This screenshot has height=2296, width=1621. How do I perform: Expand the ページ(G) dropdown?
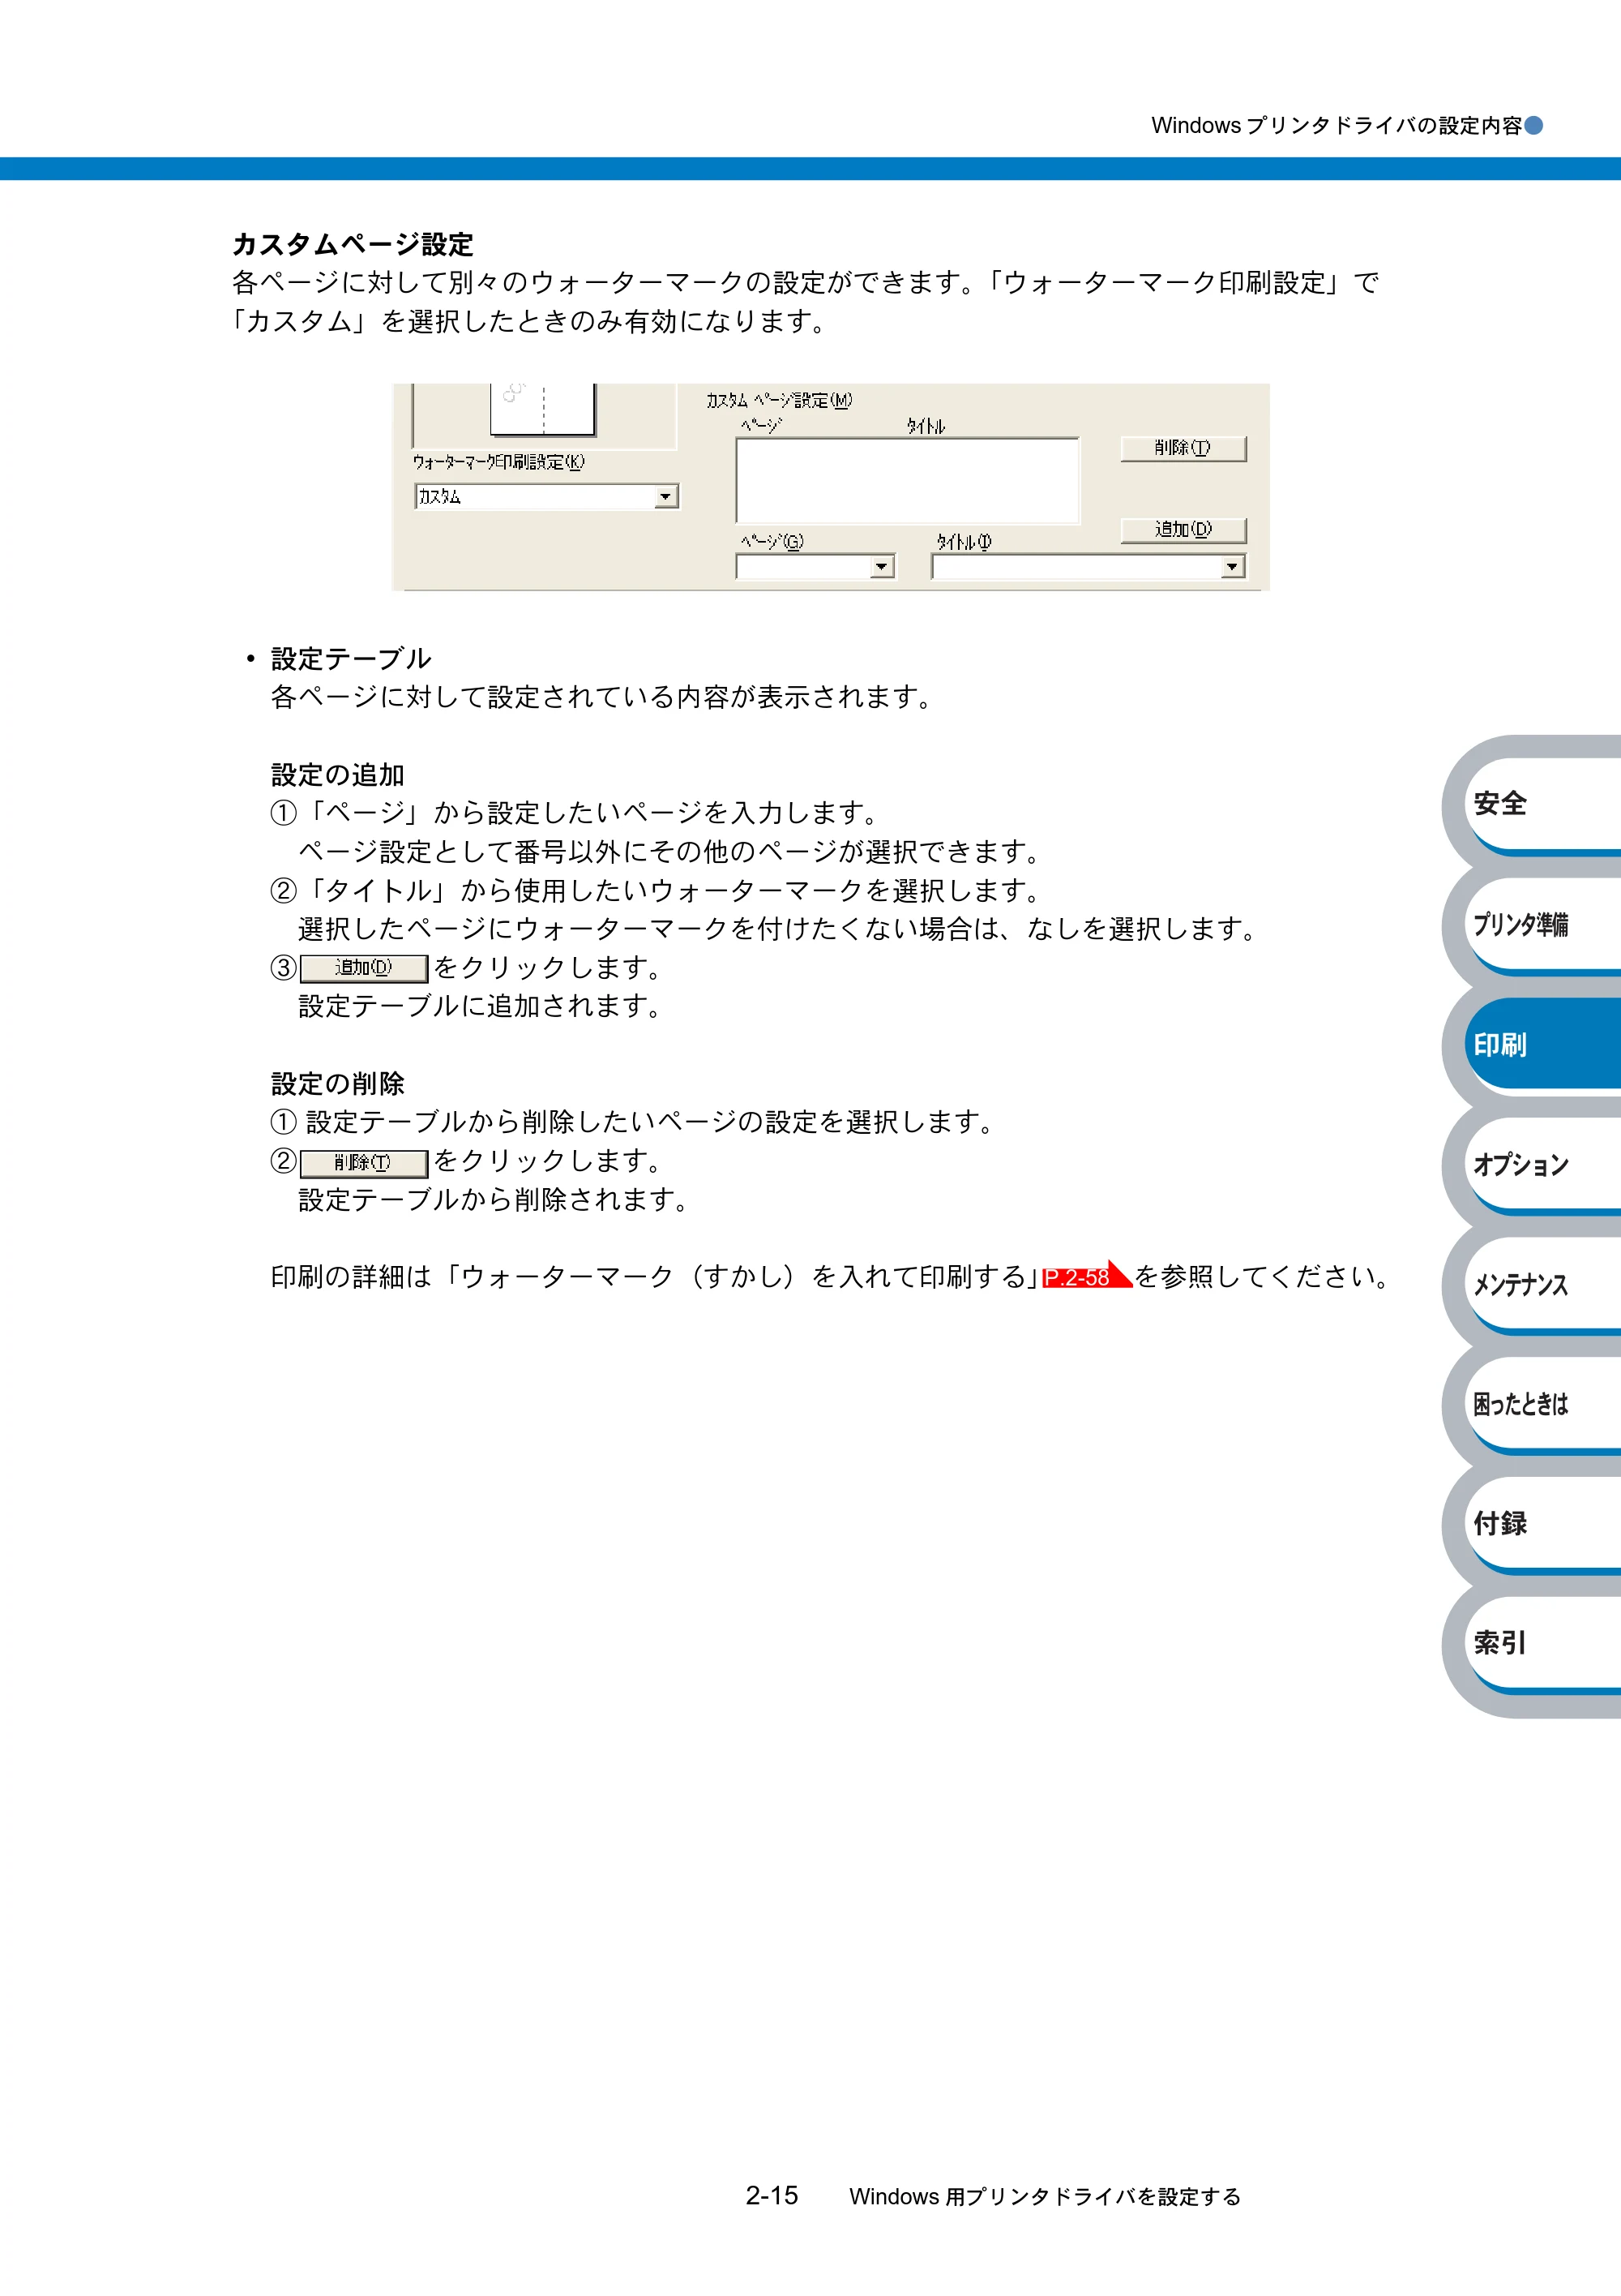click(x=815, y=568)
